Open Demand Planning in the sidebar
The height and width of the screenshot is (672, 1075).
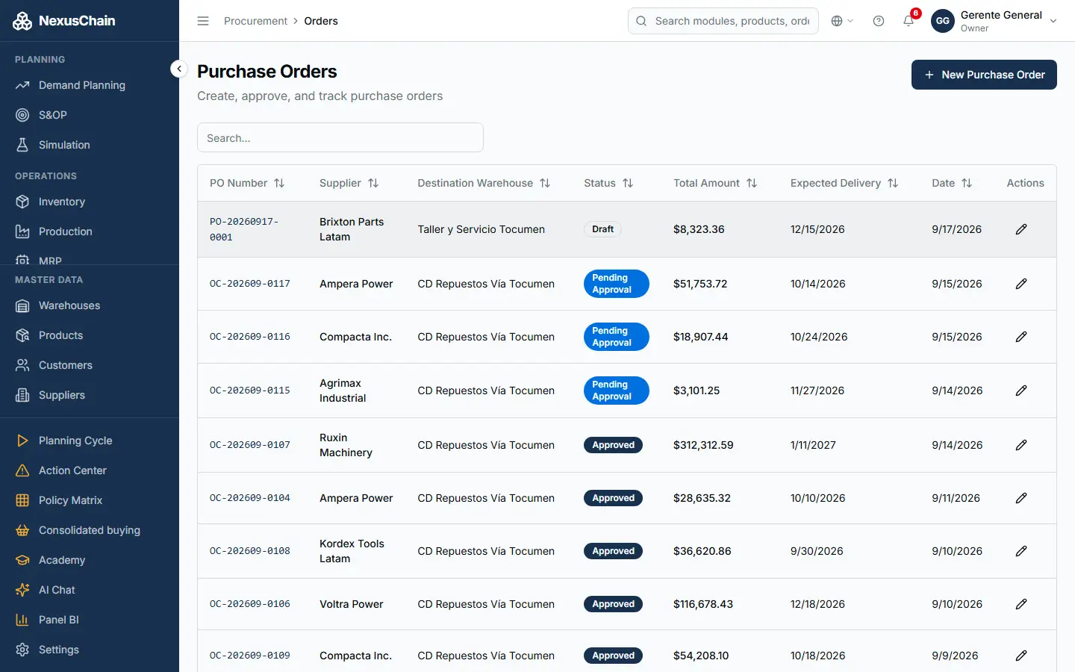82,85
